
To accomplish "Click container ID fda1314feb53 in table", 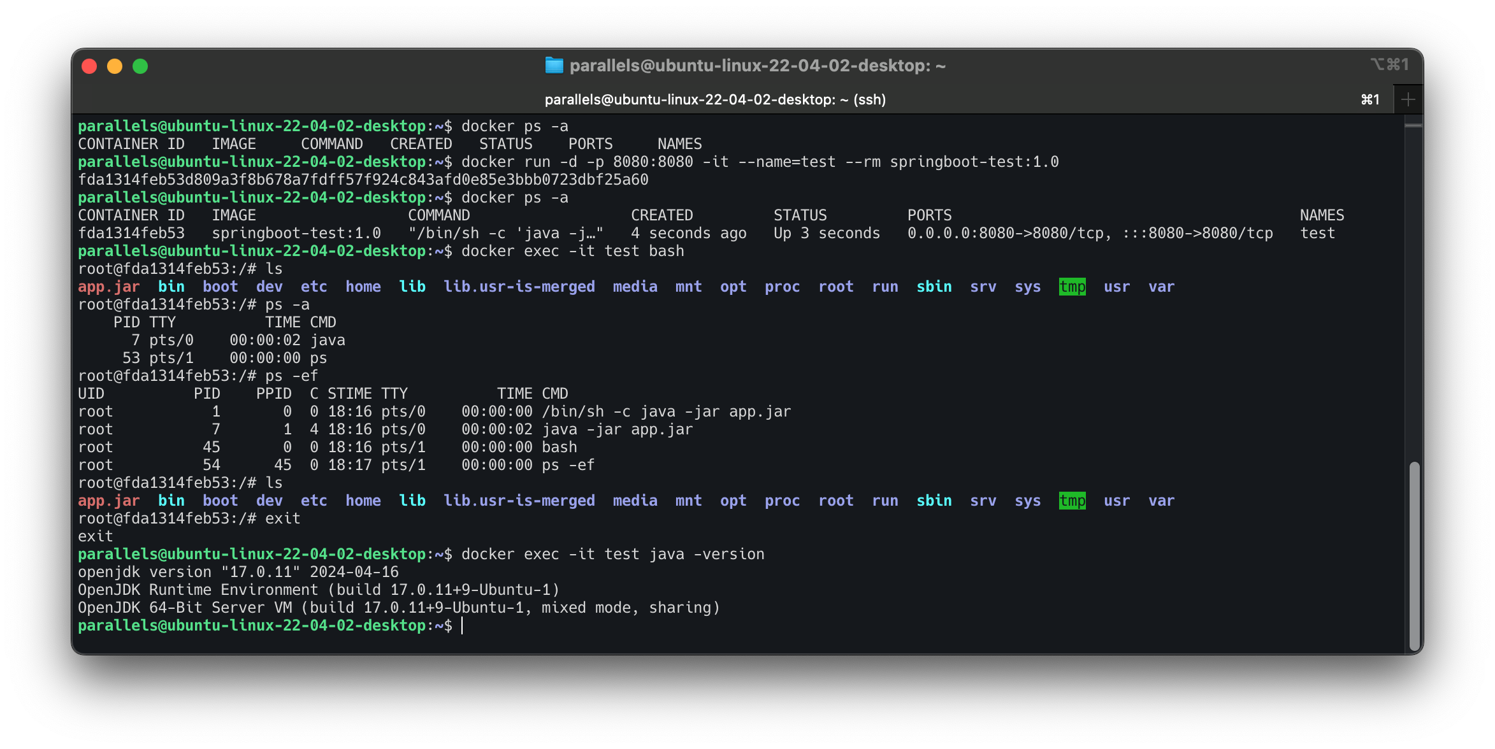I will [x=131, y=233].
